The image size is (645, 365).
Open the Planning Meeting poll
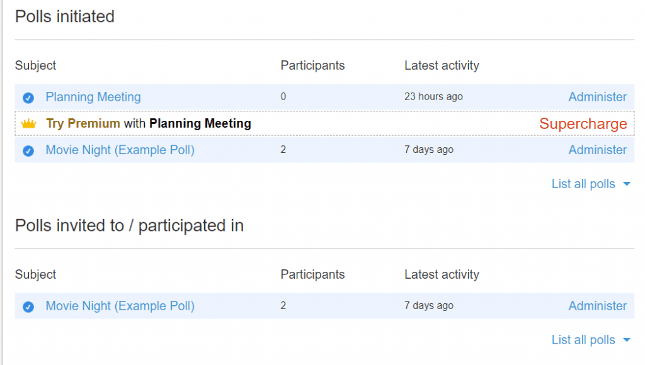(93, 97)
